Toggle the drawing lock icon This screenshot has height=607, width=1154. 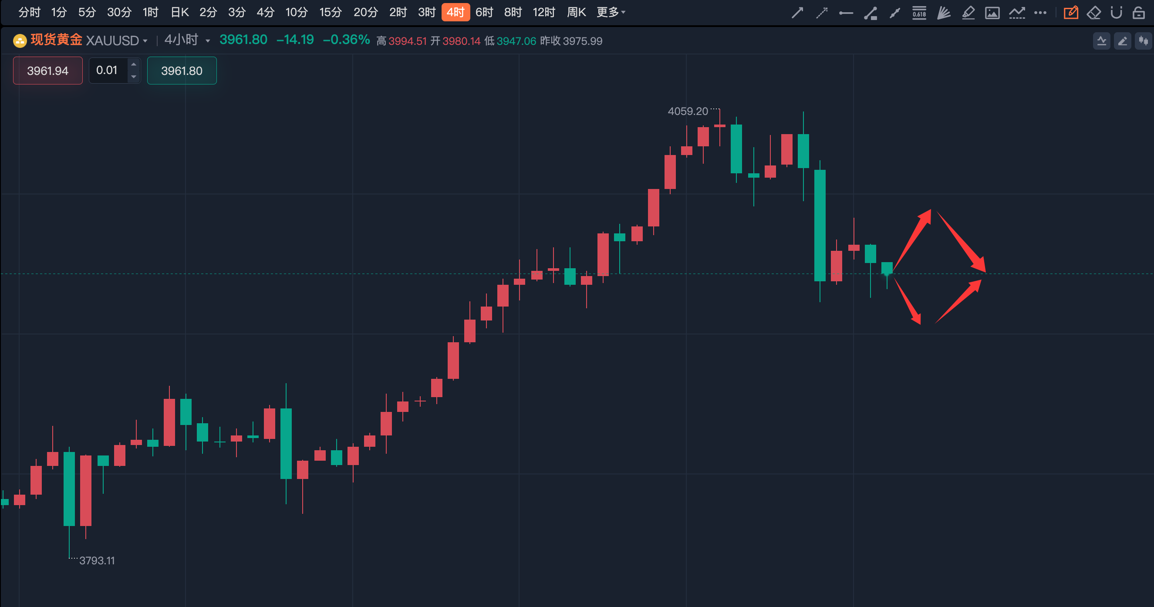pyautogui.click(x=1138, y=13)
